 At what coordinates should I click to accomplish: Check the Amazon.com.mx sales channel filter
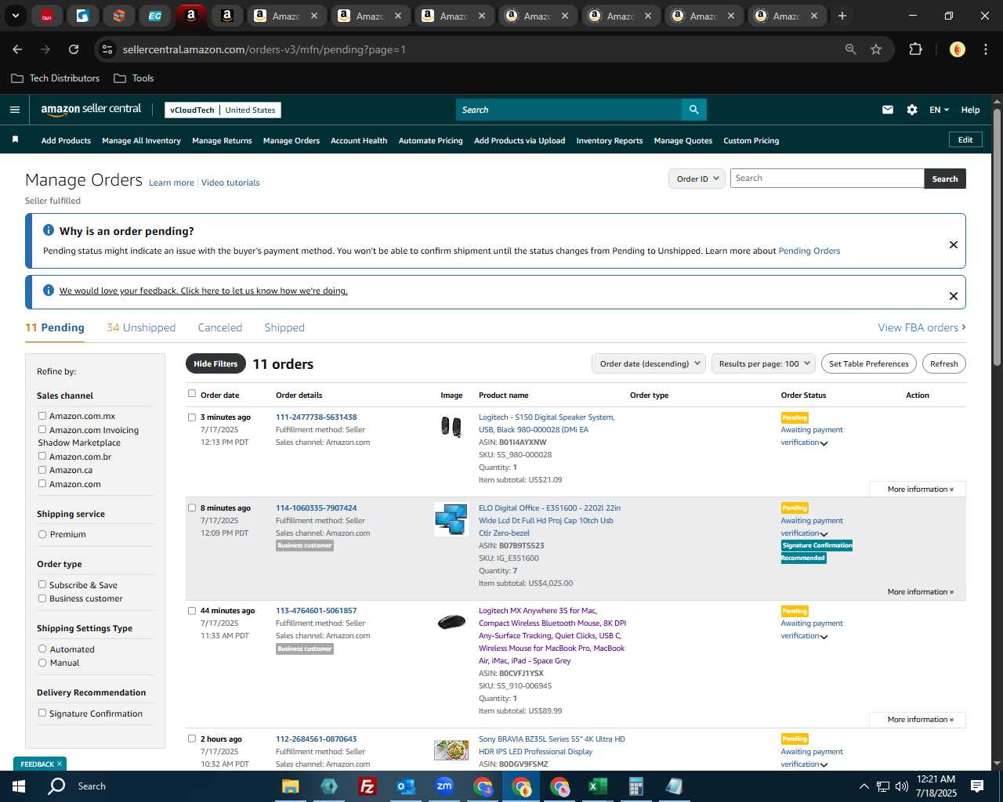pos(42,416)
